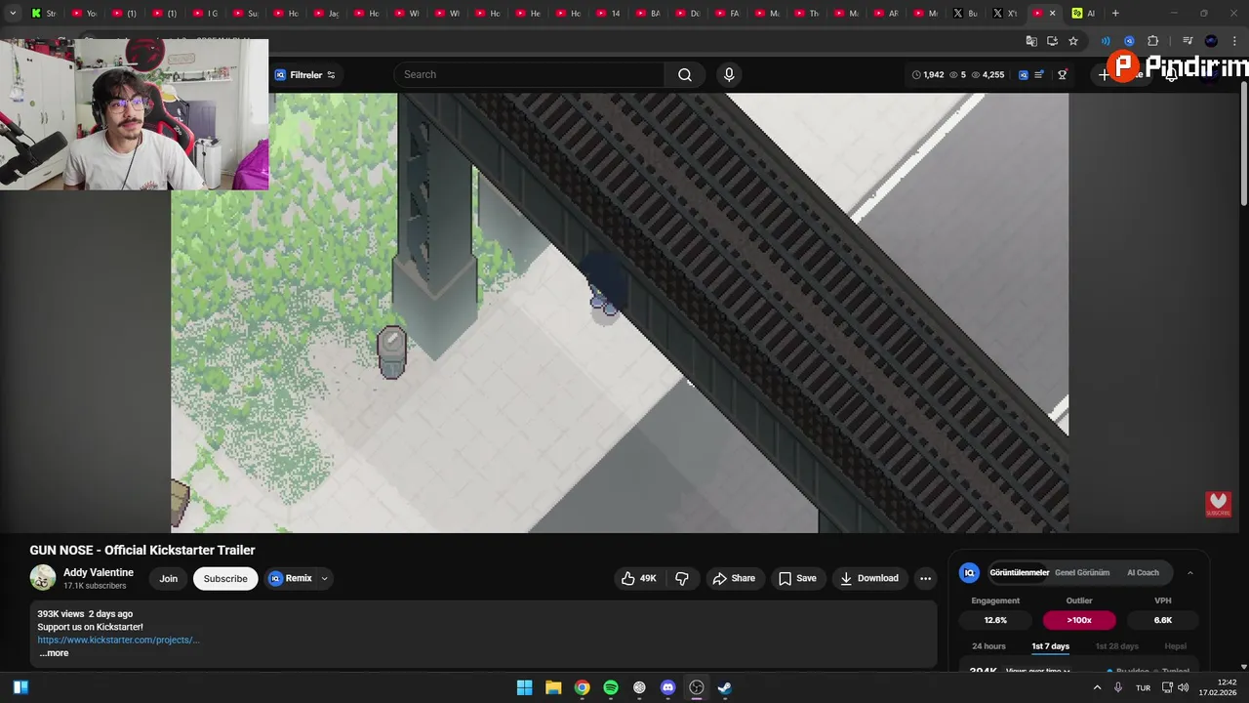The image size is (1249, 703).
Task: Click the YouTube search magnifier button
Action: click(685, 74)
